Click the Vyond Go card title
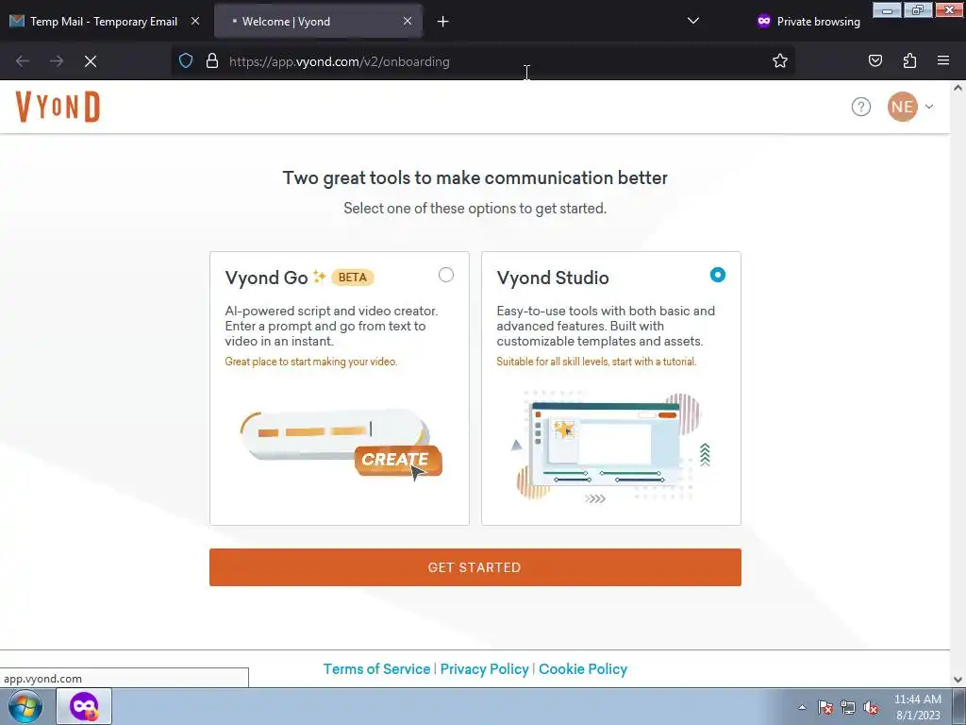Image resolution: width=966 pixels, height=725 pixels. [x=266, y=278]
